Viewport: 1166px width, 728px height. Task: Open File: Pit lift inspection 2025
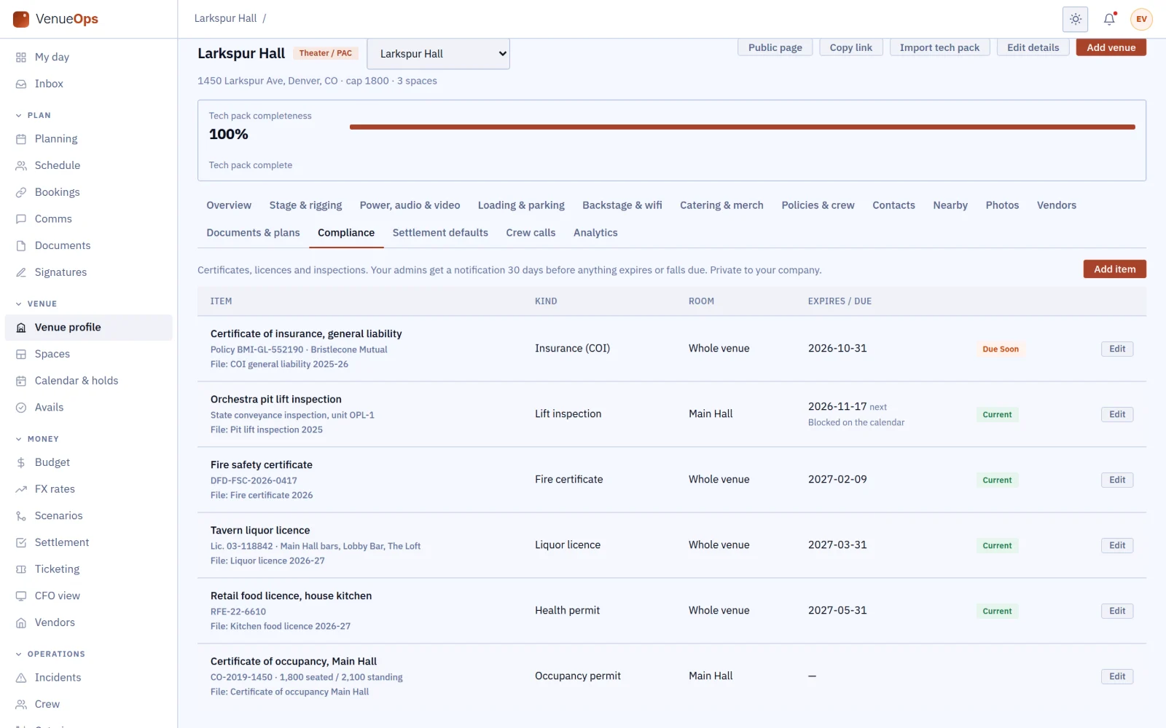pos(267,430)
